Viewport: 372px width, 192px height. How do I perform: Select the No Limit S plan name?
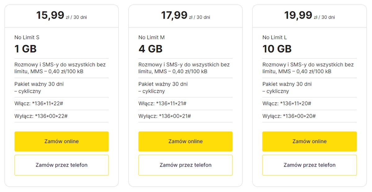tap(27, 38)
